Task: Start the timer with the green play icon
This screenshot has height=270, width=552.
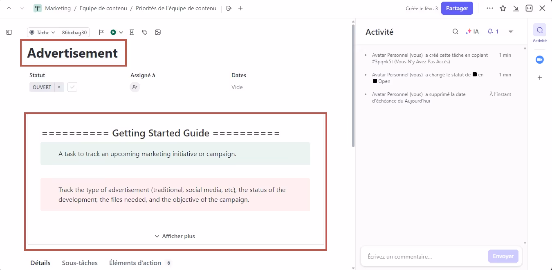Action: pyautogui.click(x=114, y=32)
